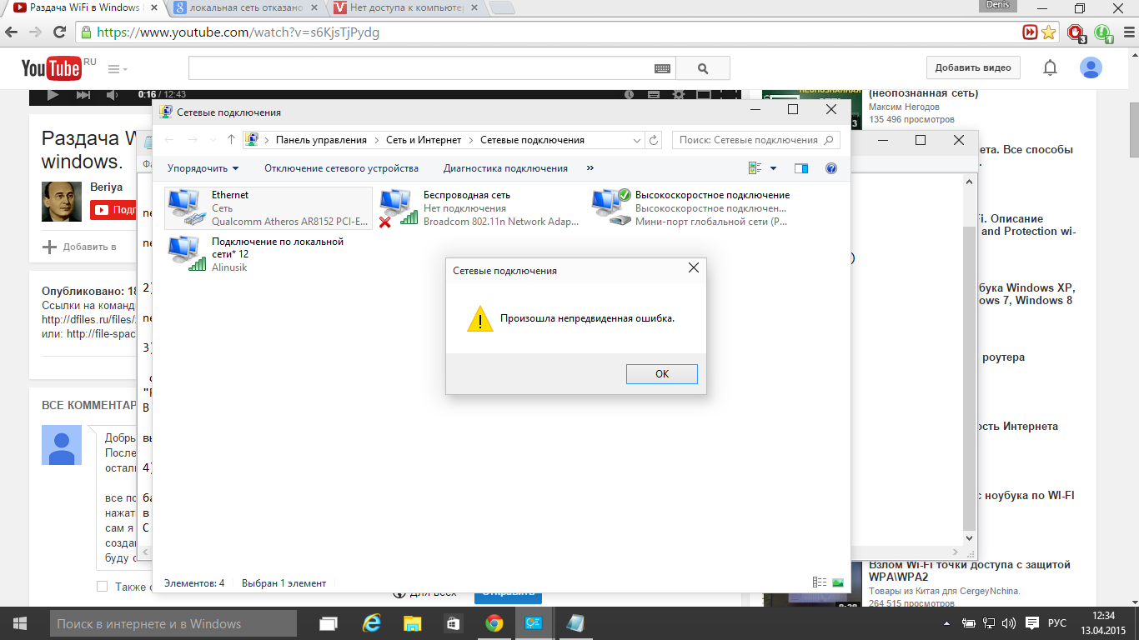
Task: Open File Explorer from the taskbar
Action: 412,623
